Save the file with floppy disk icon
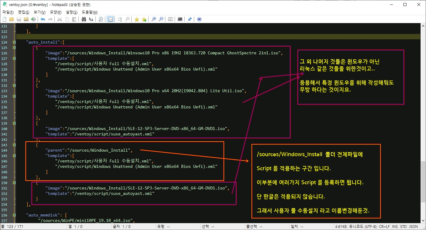This screenshot has width=426, height=230. pyautogui.click(x=19, y=19)
